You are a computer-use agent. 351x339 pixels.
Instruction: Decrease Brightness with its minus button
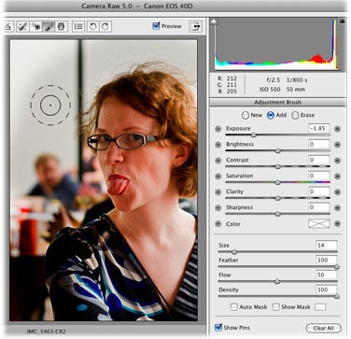[218, 145]
